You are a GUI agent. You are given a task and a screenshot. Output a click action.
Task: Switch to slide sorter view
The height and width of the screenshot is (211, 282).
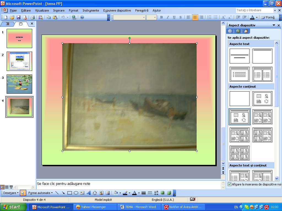[x=7, y=187]
